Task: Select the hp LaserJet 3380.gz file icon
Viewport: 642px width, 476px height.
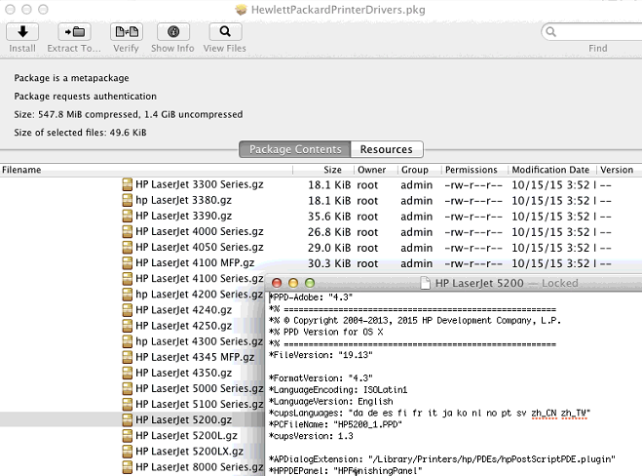Action: point(128,200)
